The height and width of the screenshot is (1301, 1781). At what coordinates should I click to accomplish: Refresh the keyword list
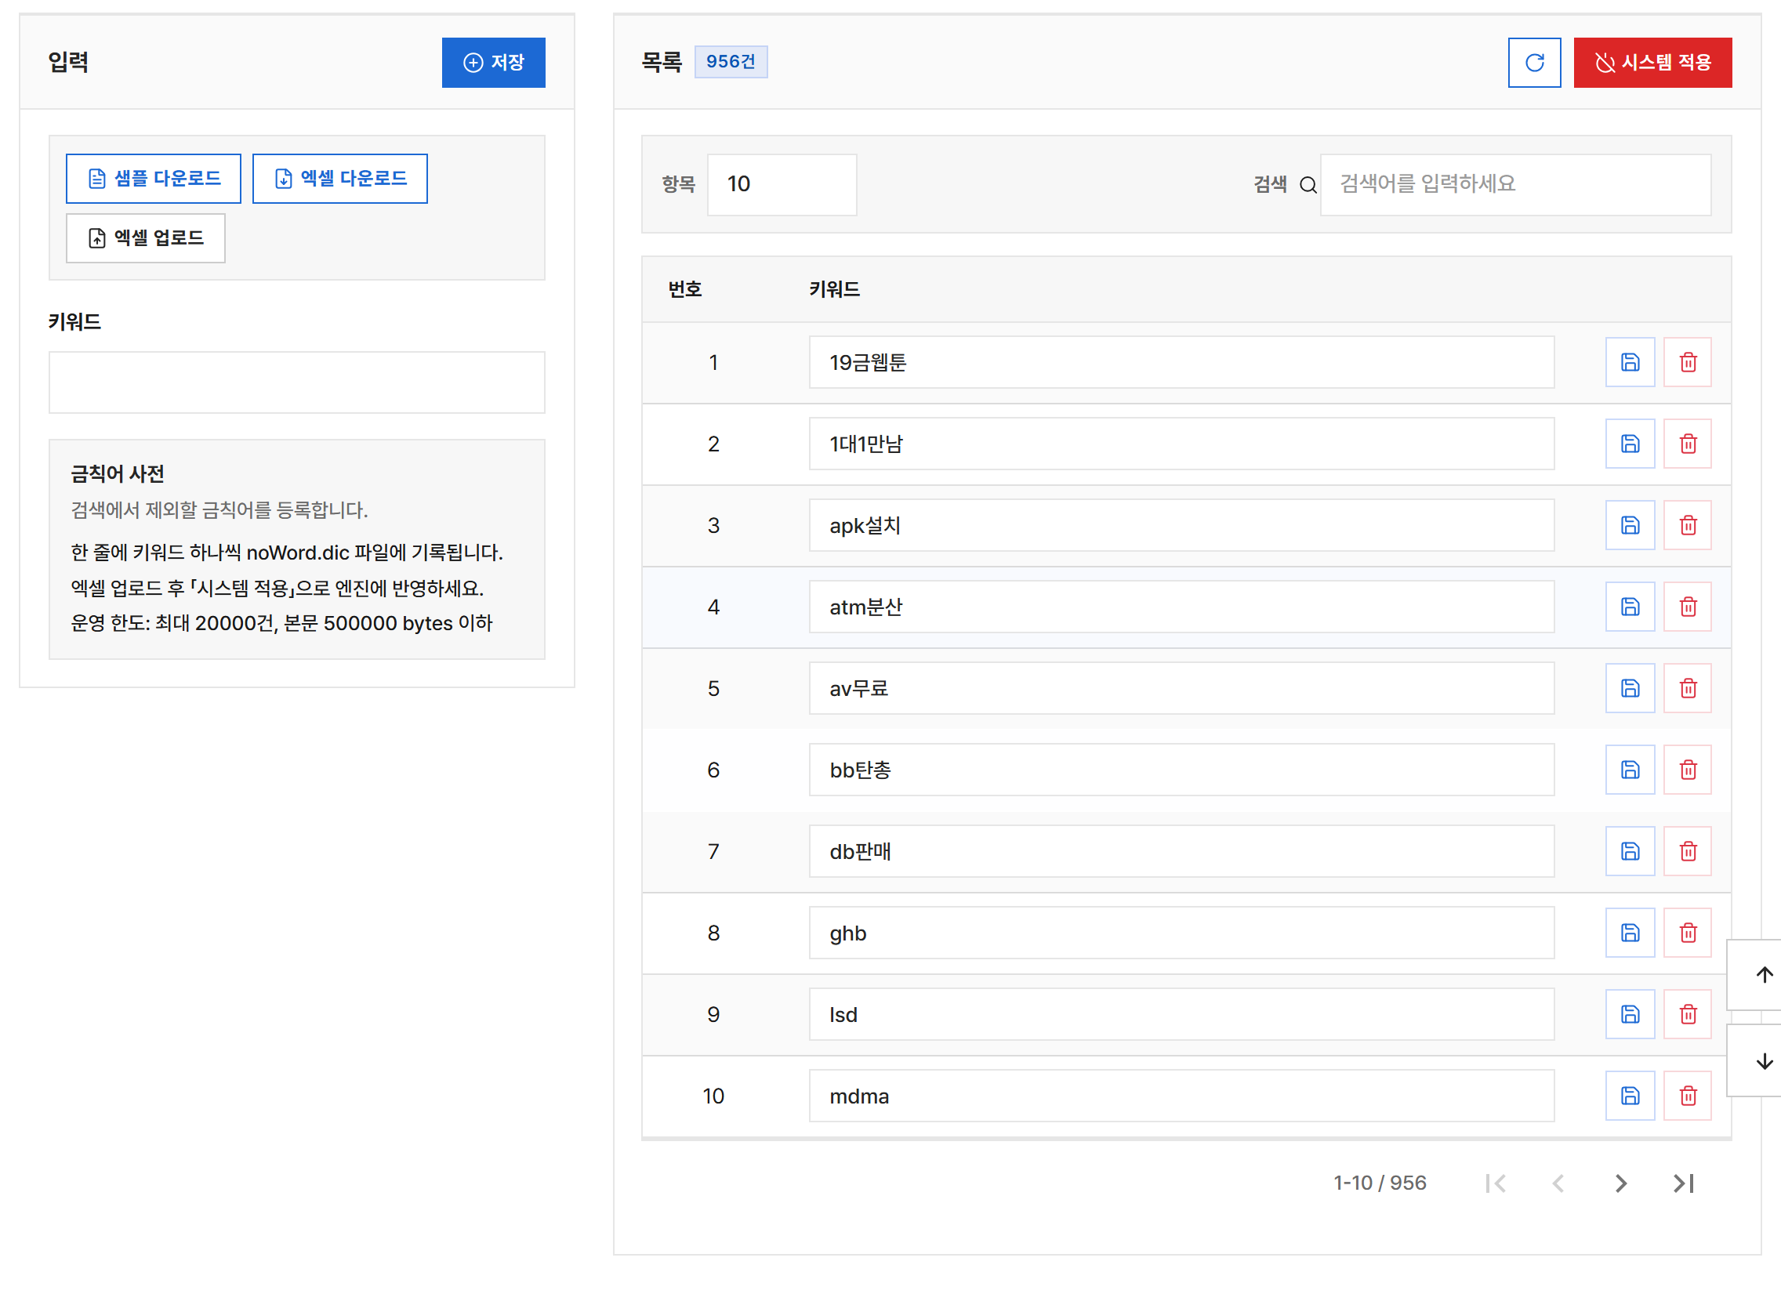pyautogui.click(x=1533, y=62)
